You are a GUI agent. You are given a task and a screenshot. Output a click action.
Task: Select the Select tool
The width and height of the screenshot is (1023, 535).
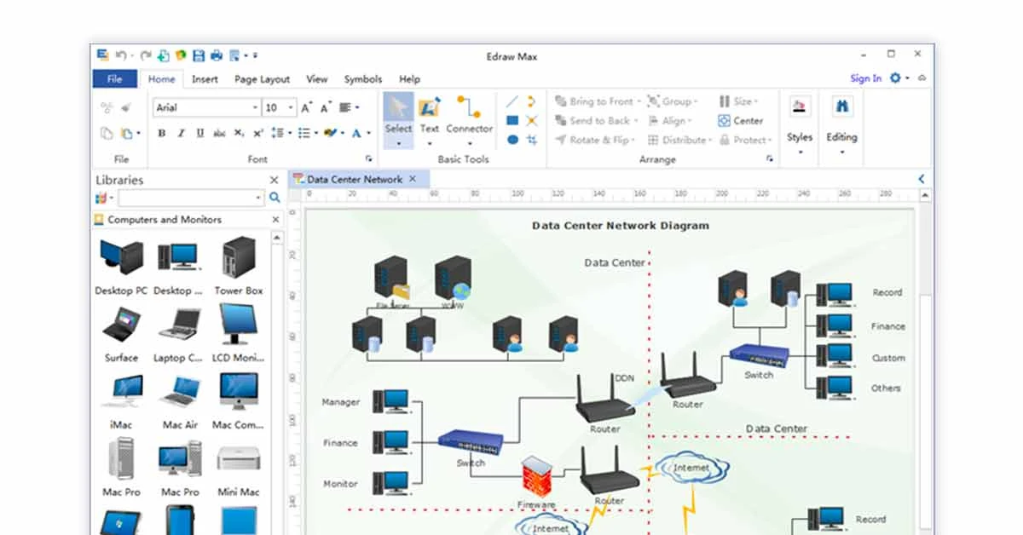[398, 109]
